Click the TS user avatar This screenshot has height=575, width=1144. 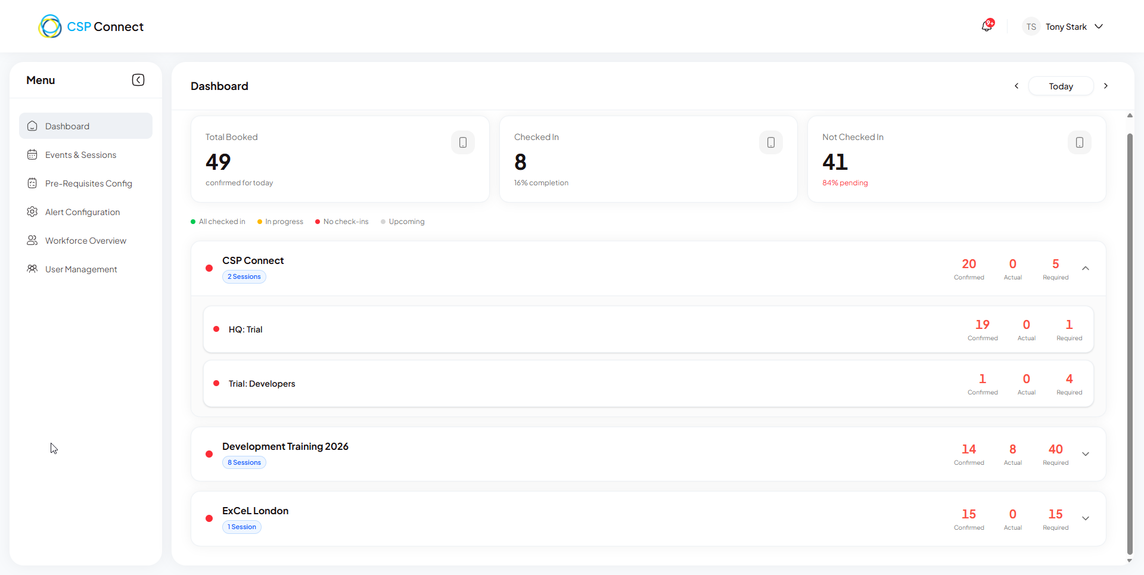1031,27
